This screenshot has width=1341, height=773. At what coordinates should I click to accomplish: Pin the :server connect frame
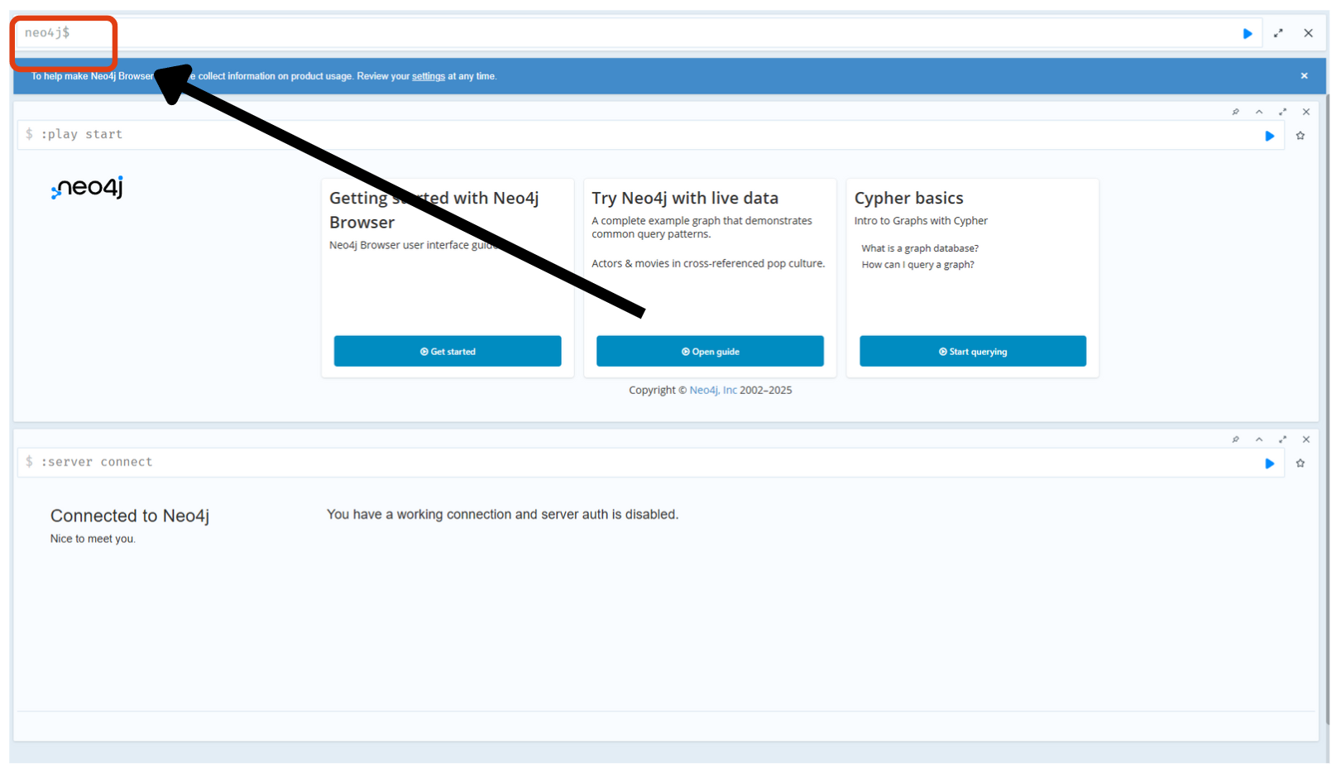pos(1235,439)
